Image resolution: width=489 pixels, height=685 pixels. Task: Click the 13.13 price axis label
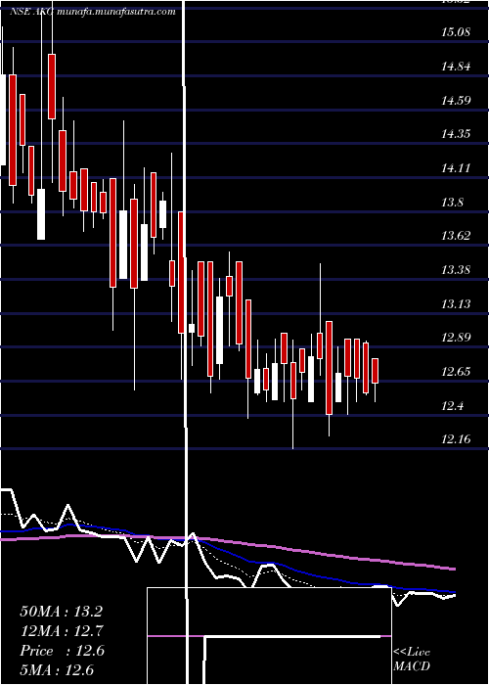(x=456, y=303)
